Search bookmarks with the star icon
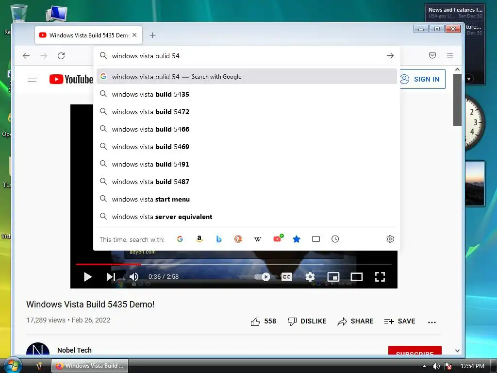This screenshot has width=497, height=373. 297,239
